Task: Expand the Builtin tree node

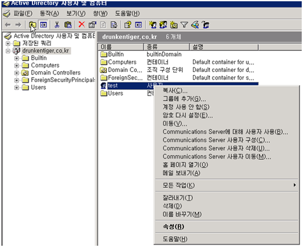Action: pyautogui.click(x=17, y=58)
